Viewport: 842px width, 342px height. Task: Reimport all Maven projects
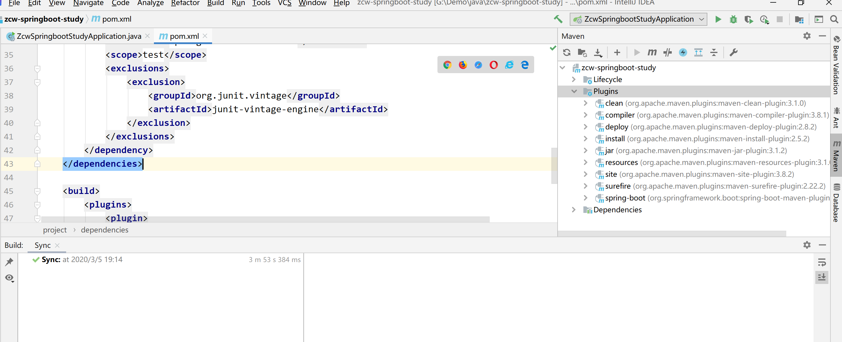click(x=567, y=52)
